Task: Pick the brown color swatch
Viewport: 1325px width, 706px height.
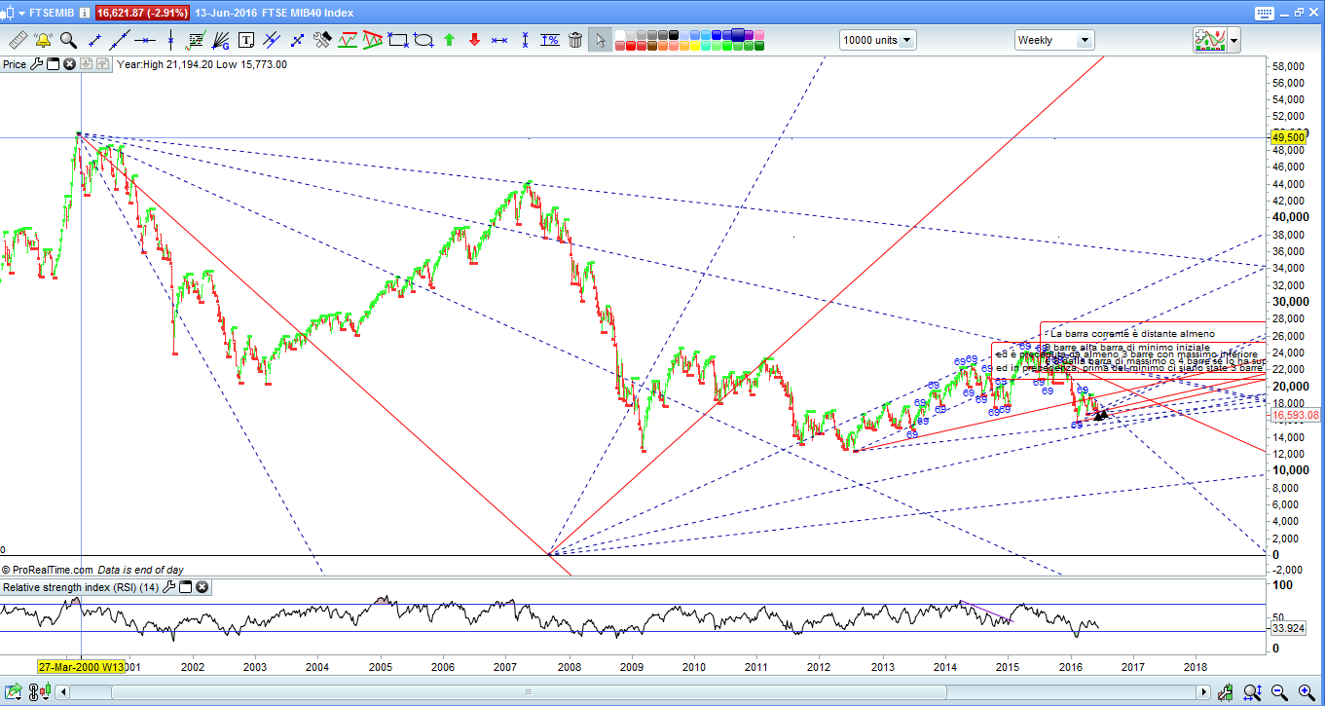Action: tap(652, 46)
